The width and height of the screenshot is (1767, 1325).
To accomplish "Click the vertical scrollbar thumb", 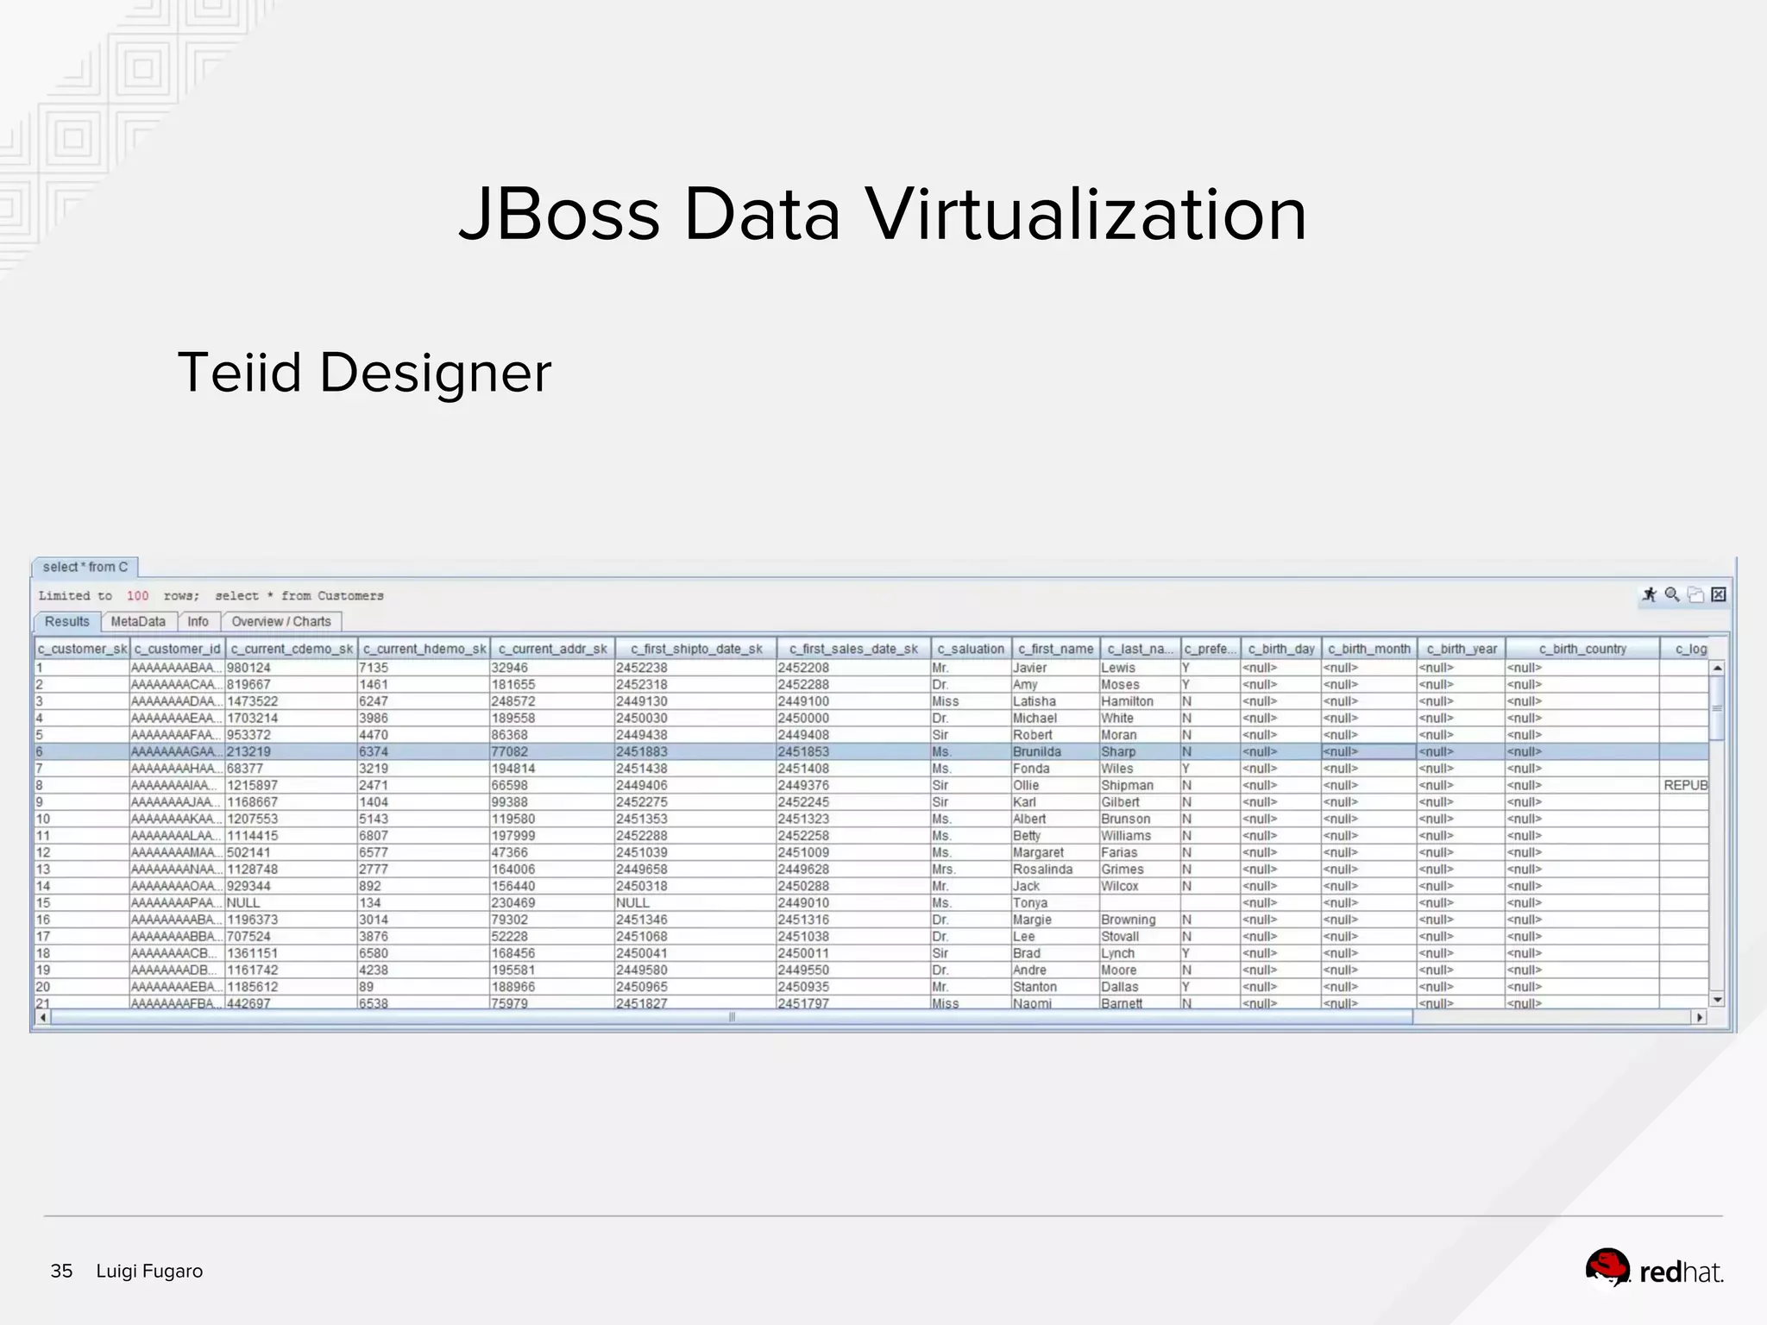I will tap(1717, 708).
